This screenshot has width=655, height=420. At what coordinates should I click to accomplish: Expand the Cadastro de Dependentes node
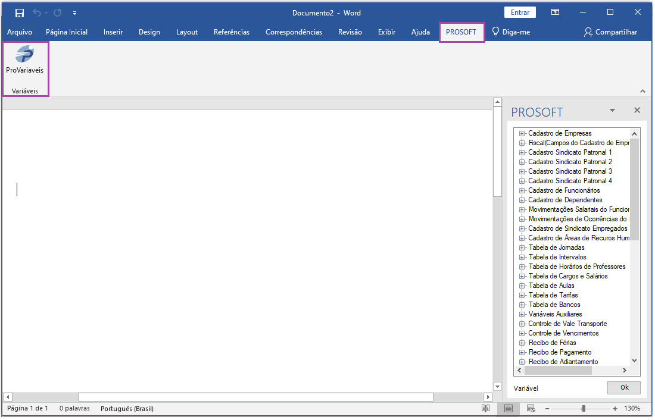pyautogui.click(x=522, y=200)
